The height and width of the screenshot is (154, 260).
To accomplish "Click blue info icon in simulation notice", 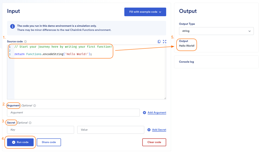I will pos(13,26).
